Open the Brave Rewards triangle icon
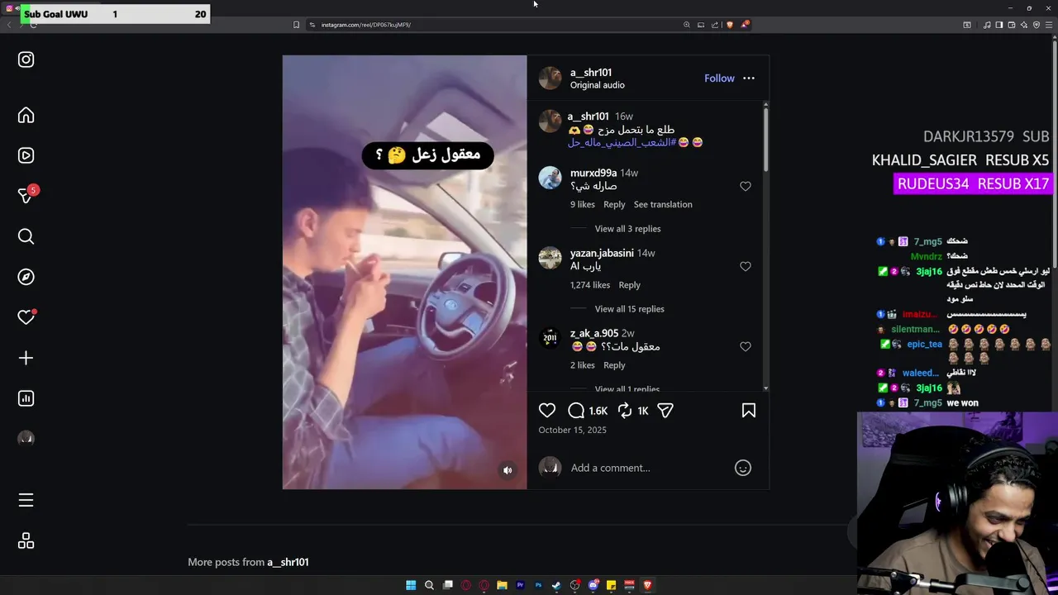This screenshot has height=595, width=1058. pos(744,25)
